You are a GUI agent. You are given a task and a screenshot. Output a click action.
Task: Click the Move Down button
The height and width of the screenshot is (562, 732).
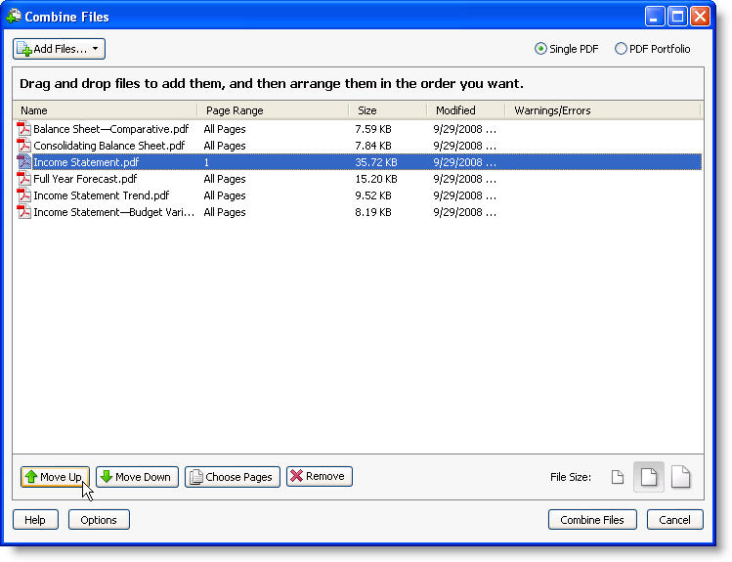(137, 477)
